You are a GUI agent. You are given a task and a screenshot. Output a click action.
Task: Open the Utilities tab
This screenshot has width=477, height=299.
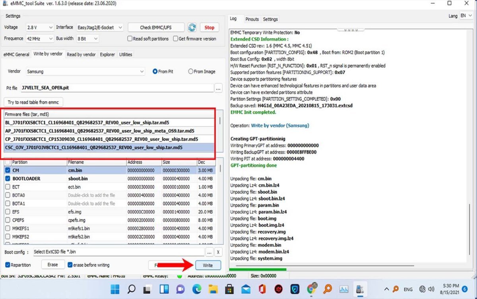click(x=126, y=54)
